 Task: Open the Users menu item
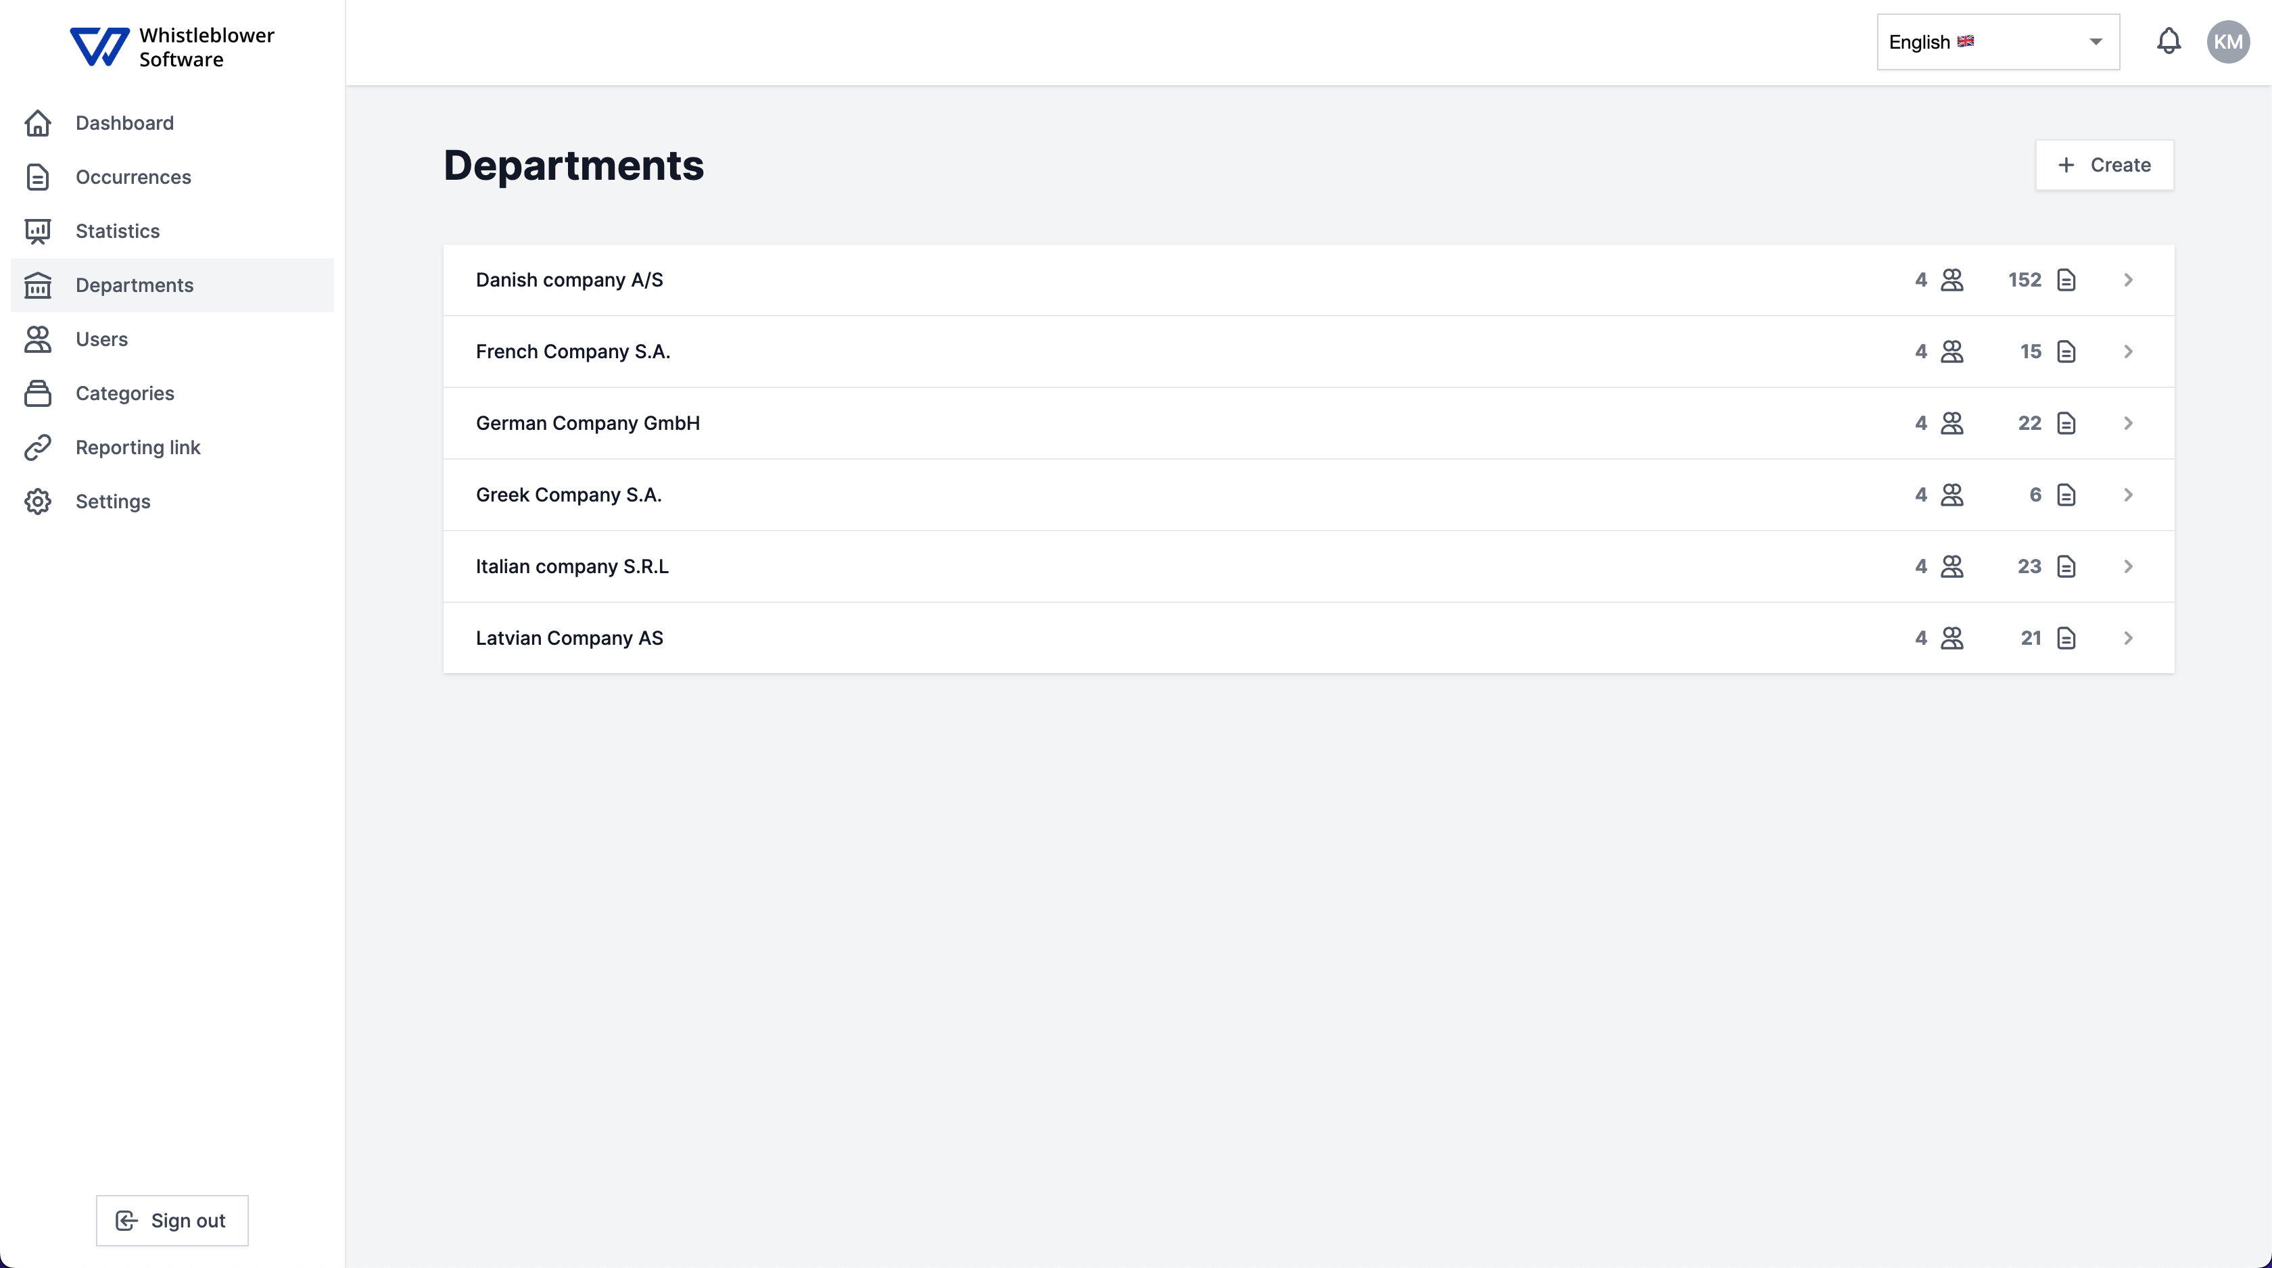coord(101,339)
